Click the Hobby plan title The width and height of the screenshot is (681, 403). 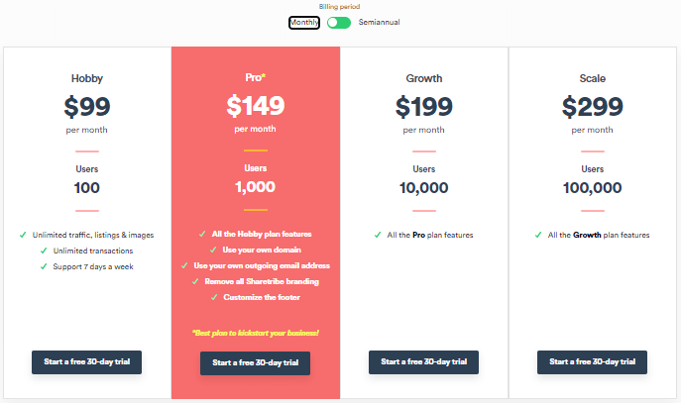click(x=87, y=78)
